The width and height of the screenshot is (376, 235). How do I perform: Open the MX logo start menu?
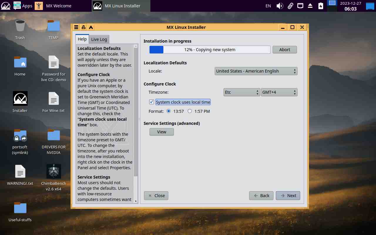point(6,6)
